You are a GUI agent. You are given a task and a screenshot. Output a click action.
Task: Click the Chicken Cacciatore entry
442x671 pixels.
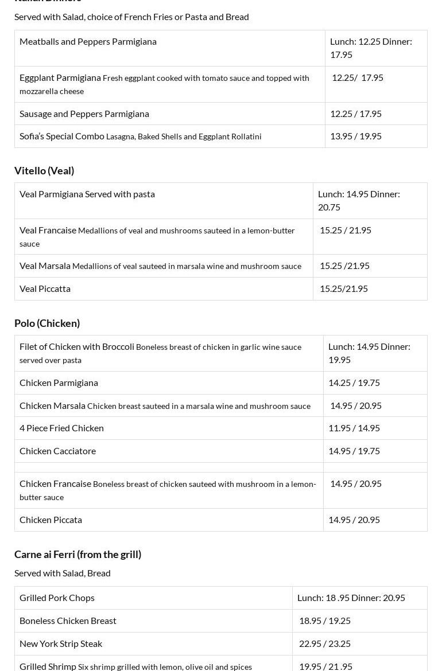pos(58,451)
